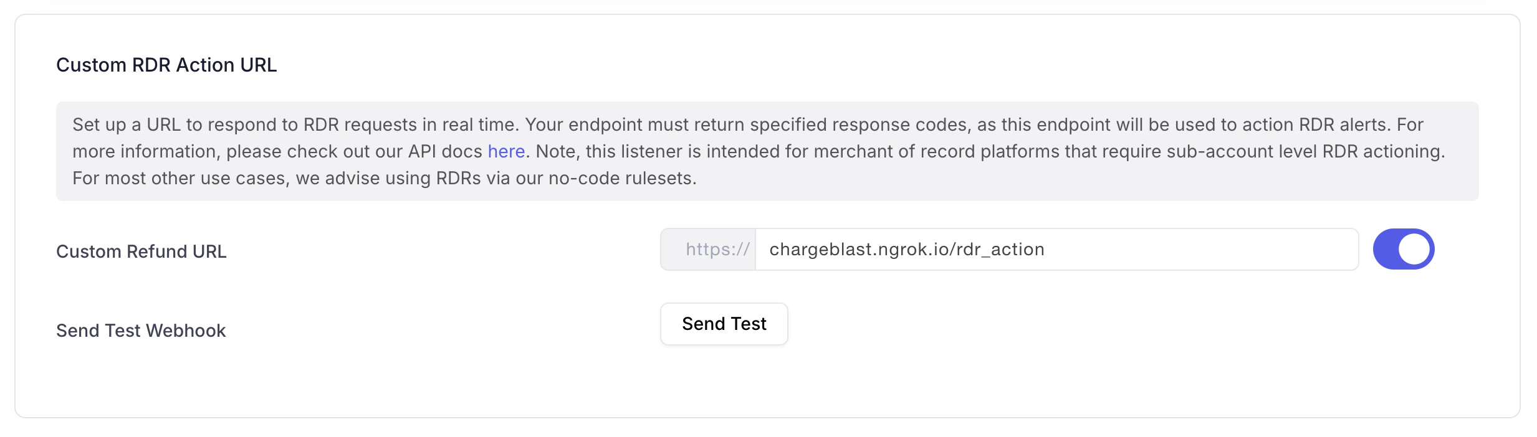Viewport: 1537px width, 437px height.
Task: Click the 'Set up a URL' opening sentence
Action: [127, 125]
